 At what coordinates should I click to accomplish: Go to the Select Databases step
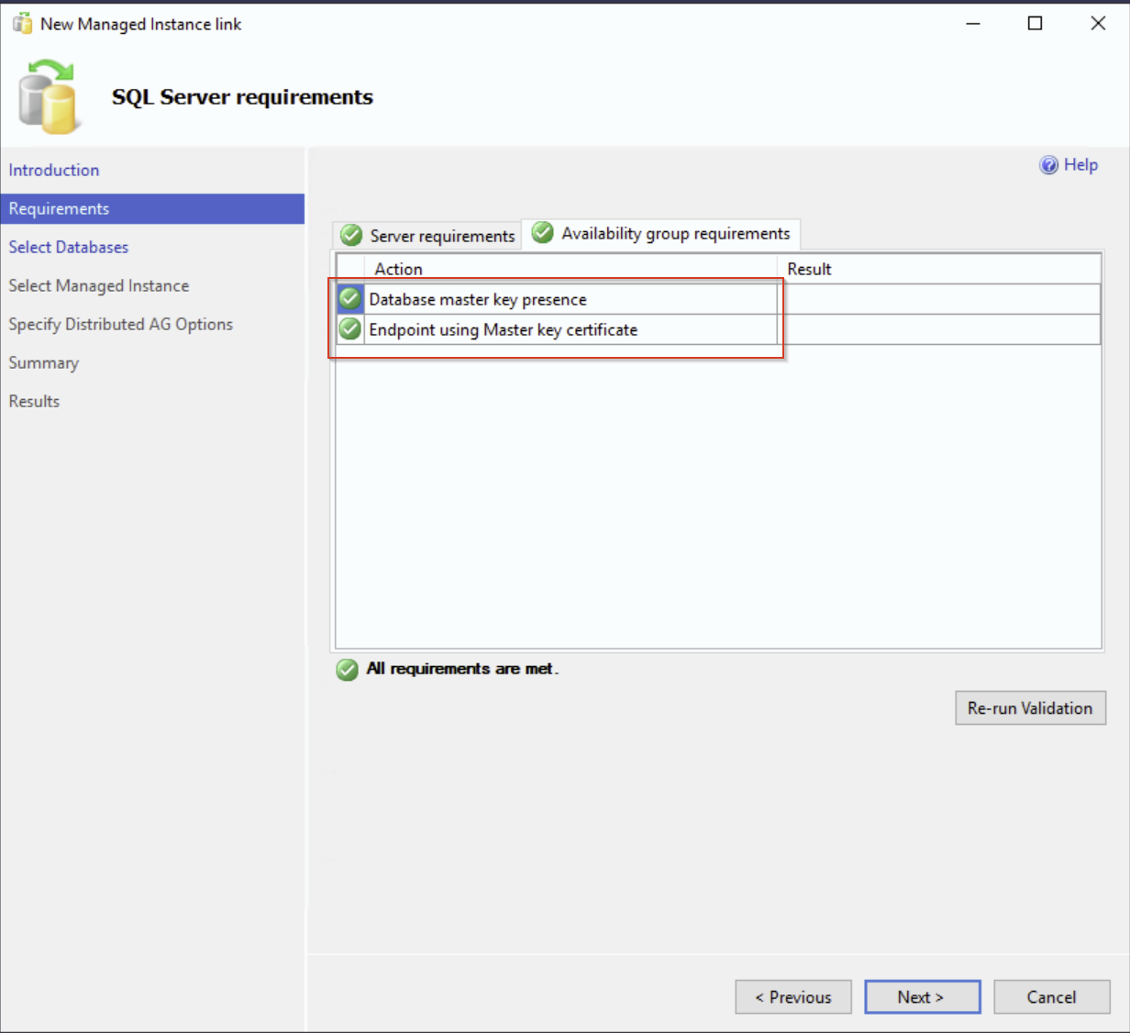coord(69,247)
